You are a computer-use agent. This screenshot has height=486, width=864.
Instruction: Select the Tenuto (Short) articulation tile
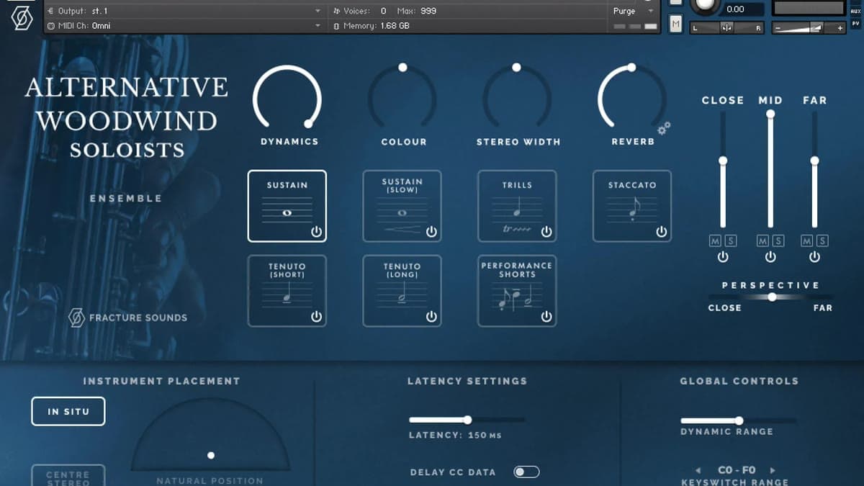click(x=287, y=291)
